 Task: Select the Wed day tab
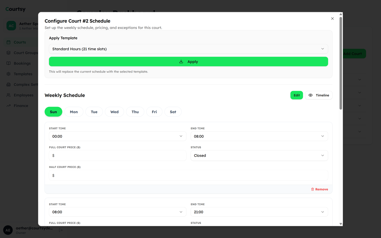click(x=115, y=112)
